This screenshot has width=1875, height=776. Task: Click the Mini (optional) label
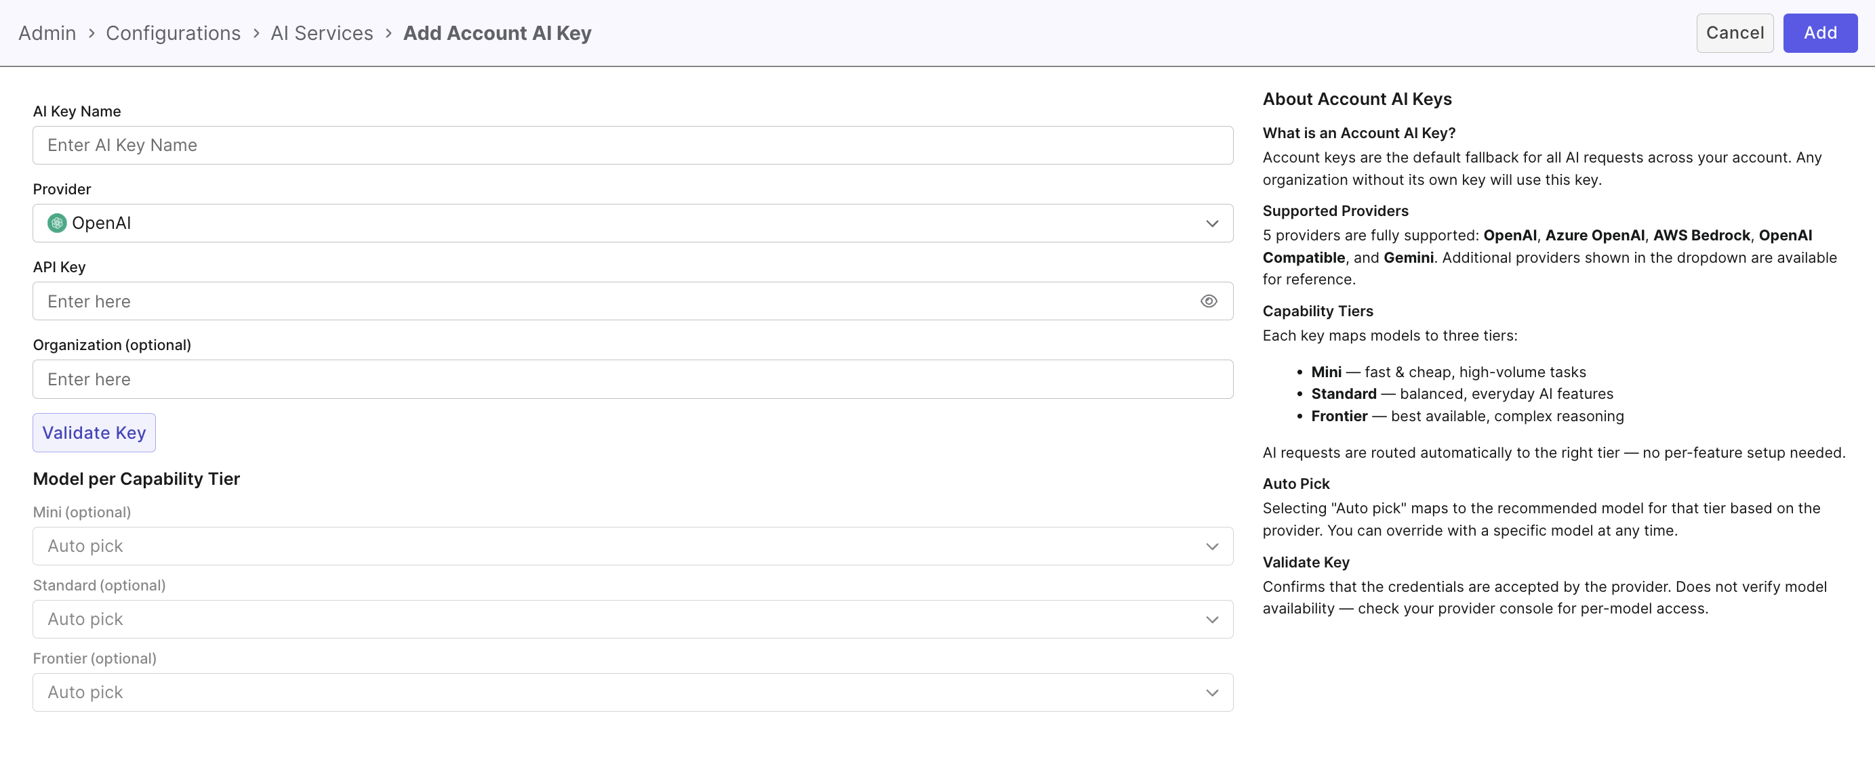(81, 513)
